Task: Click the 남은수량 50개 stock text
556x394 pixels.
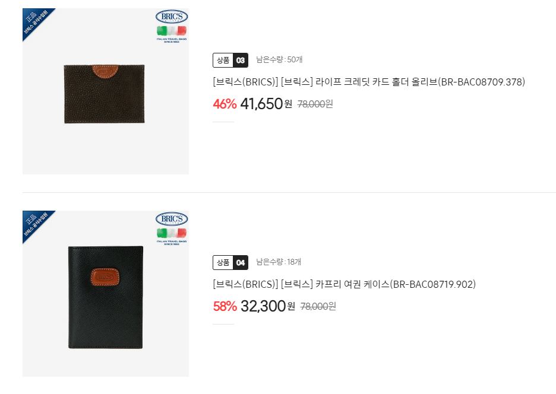Action: coord(279,59)
